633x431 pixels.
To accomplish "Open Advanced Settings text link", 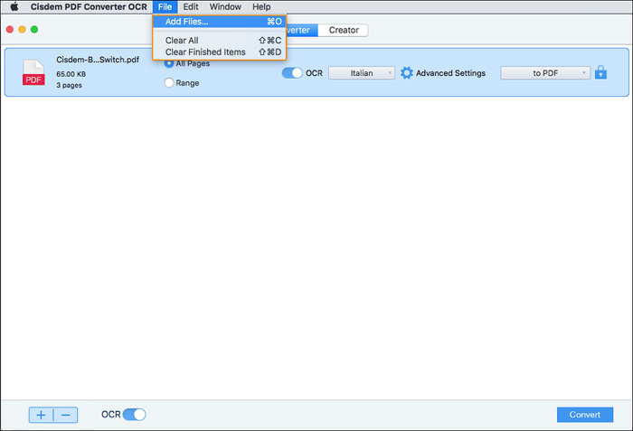I will pos(450,73).
